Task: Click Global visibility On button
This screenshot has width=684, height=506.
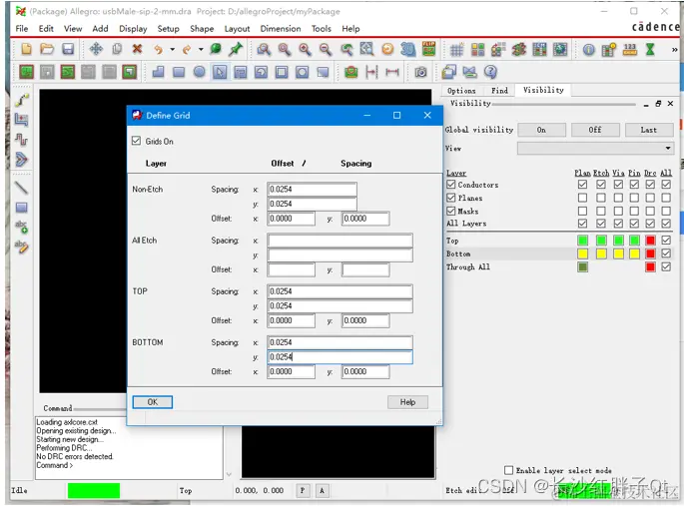Action: click(541, 130)
